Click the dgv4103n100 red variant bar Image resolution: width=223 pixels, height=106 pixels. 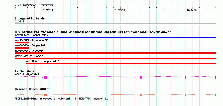point(115,58)
